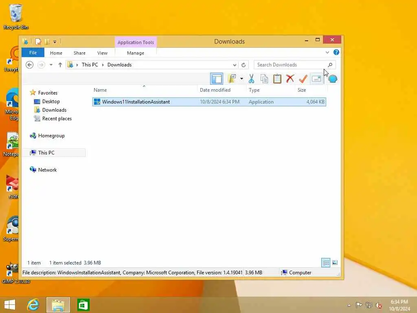Open Recent places under Favorites
The image size is (417, 313).
tap(57, 119)
